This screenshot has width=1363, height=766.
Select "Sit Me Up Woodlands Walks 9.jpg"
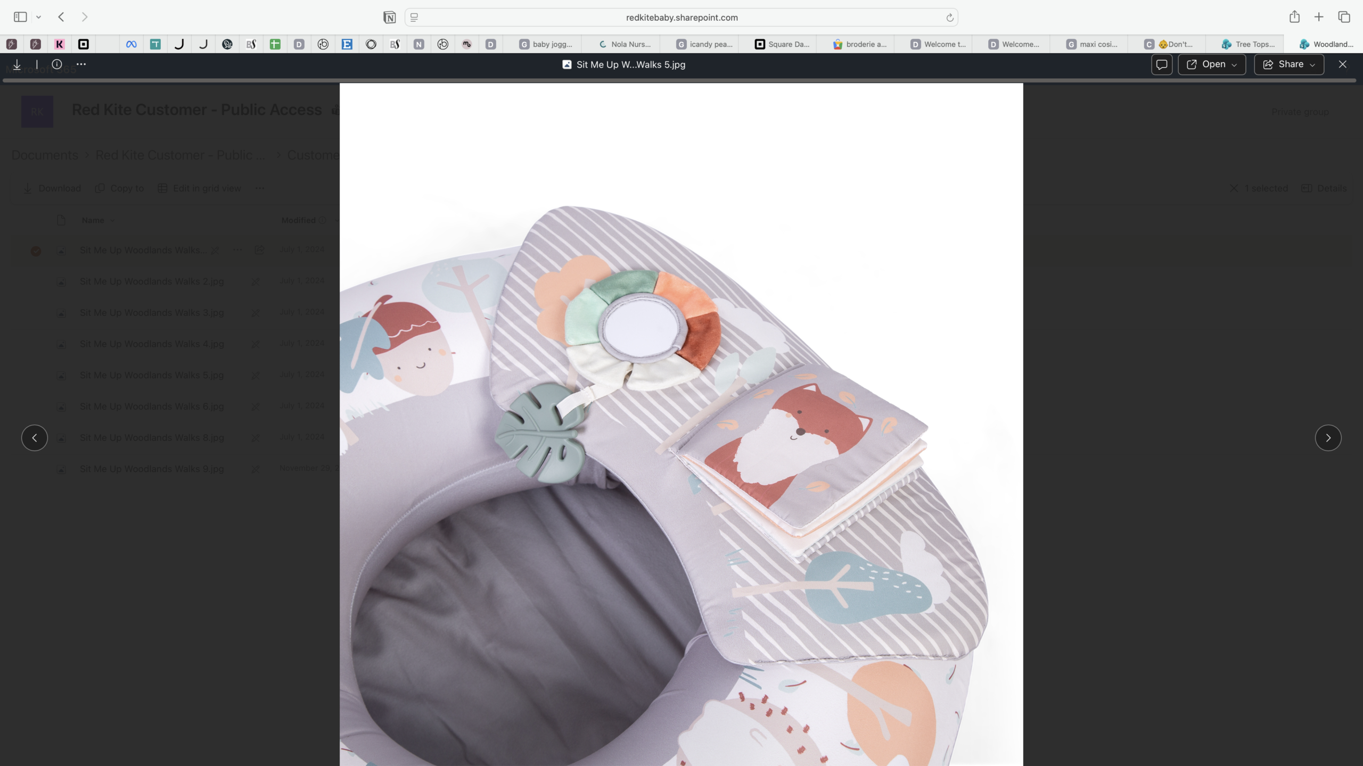[x=152, y=469]
